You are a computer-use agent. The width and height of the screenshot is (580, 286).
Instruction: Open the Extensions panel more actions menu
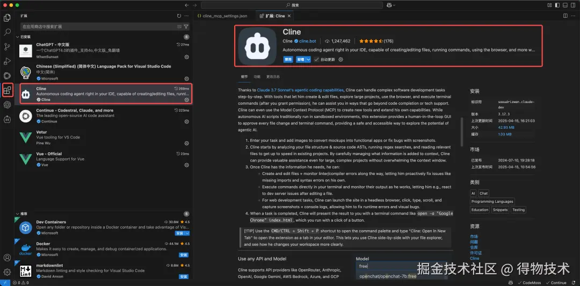tap(186, 16)
